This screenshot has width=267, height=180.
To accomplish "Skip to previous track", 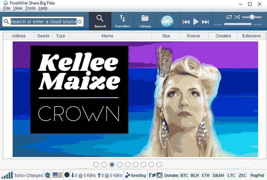I will click(186, 22).
